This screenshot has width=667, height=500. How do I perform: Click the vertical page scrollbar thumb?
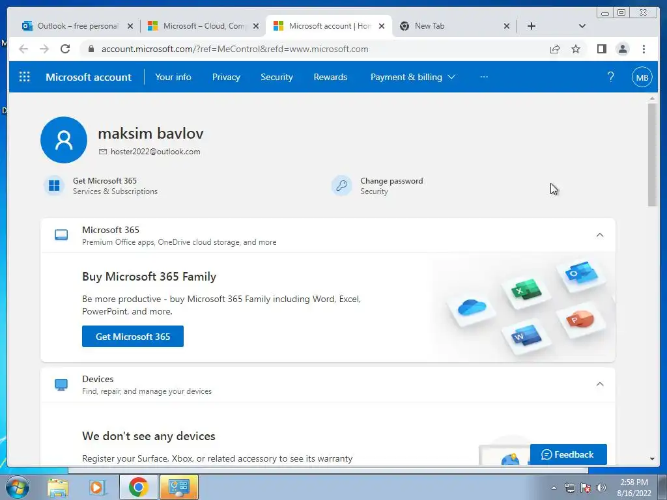pyautogui.click(x=652, y=155)
